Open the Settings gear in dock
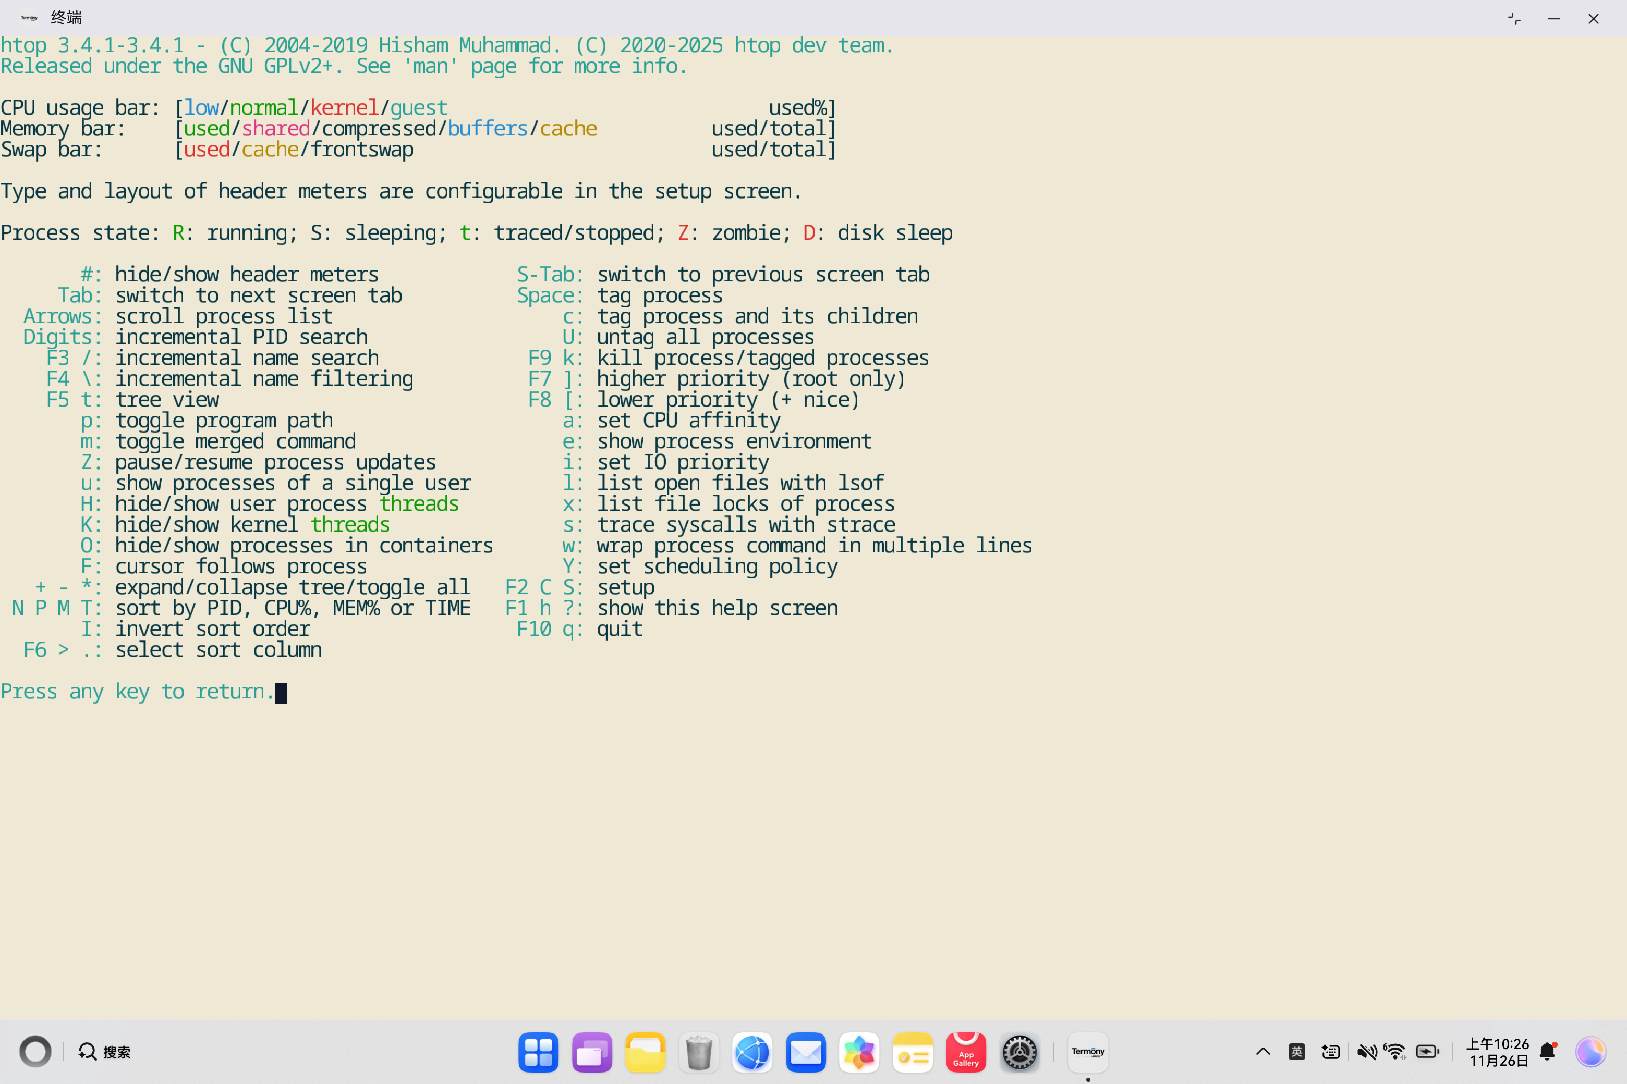This screenshot has width=1627, height=1084. 1019,1052
